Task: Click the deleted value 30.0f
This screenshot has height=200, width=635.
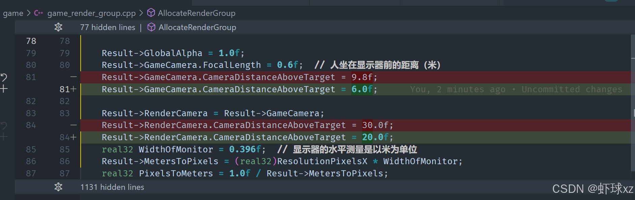Action: pyautogui.click(x=375, y=125)
